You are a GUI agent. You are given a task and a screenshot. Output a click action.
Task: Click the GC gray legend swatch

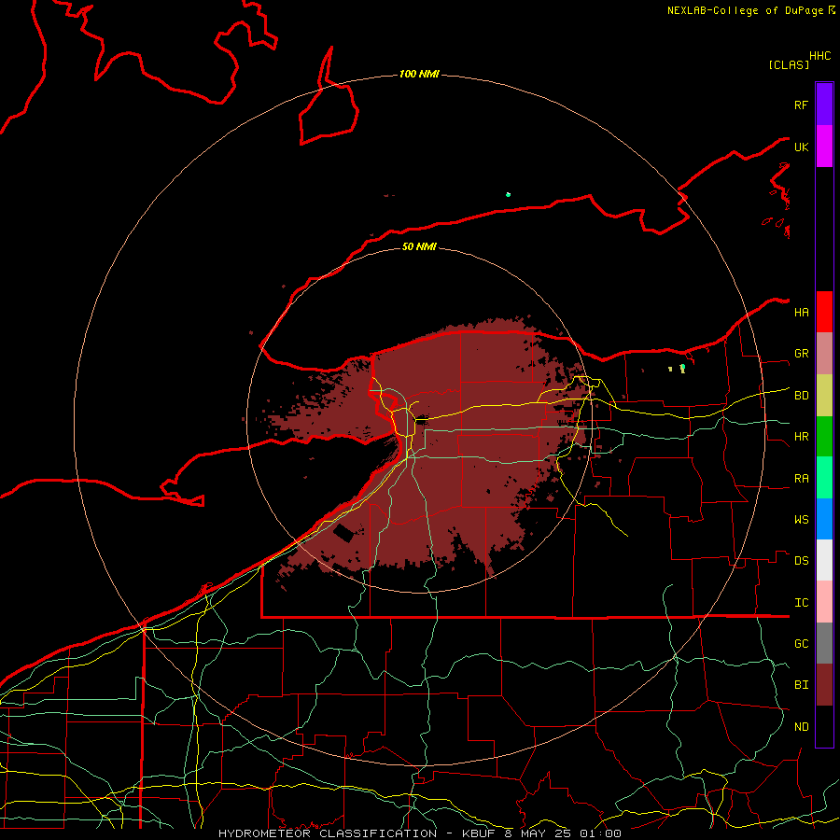pos(824,643)
